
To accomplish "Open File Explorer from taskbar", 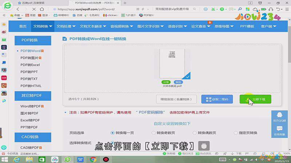I will coord(29,159).
